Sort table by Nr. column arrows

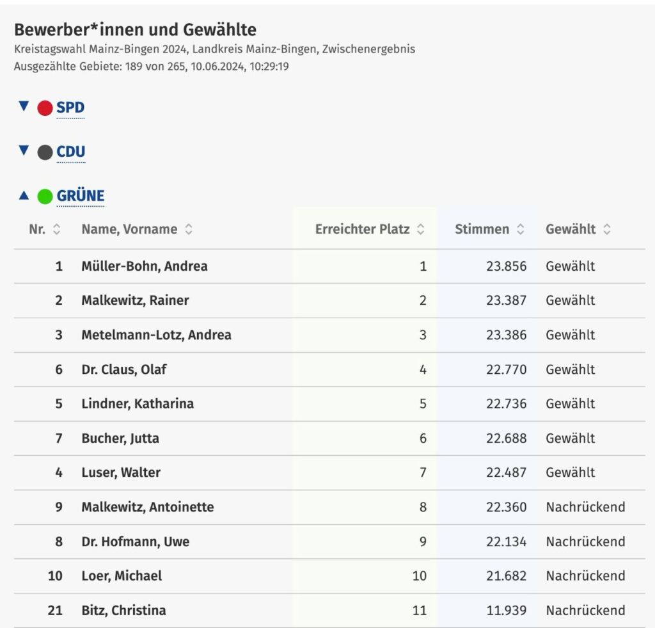pos(56,229)
